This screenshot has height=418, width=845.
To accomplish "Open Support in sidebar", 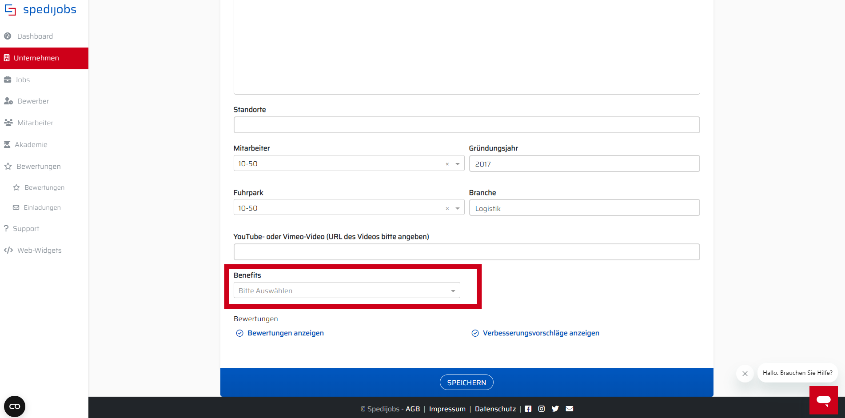I will (x=26, y=228).
